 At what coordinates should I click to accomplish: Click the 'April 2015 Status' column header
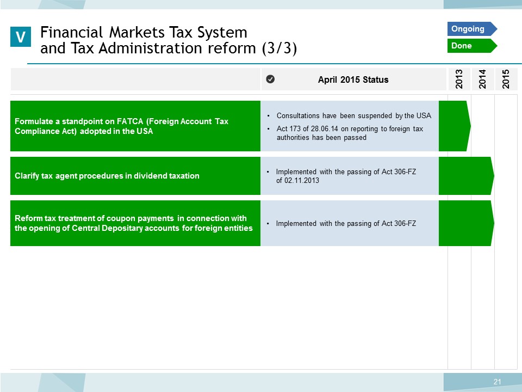click(353, 79)
